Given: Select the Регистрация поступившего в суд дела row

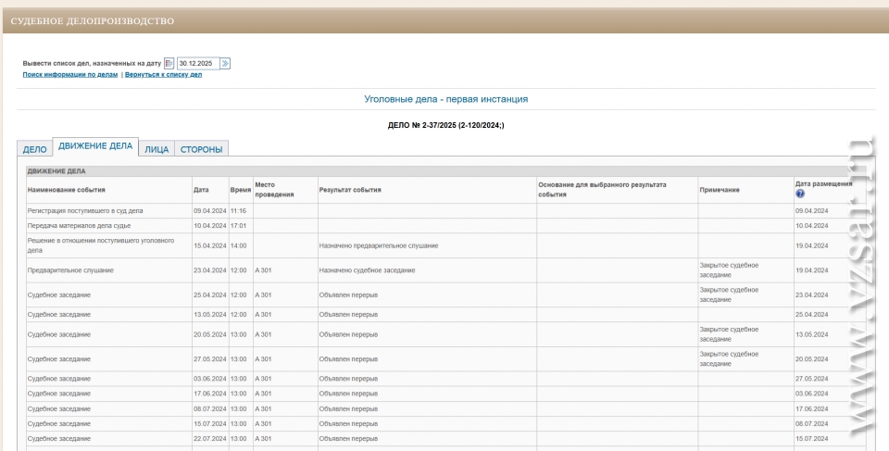Looking at the screenshot, I should [x=85, y=211].
